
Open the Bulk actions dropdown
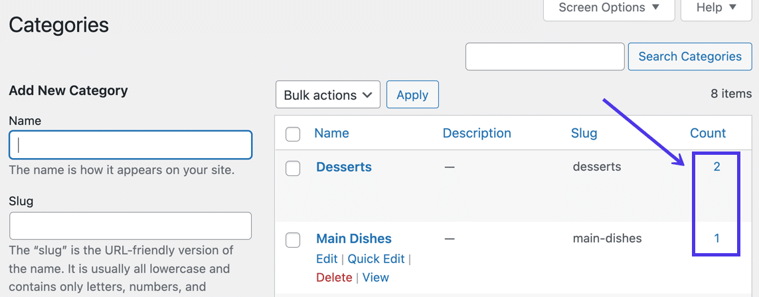coord(328,95)
